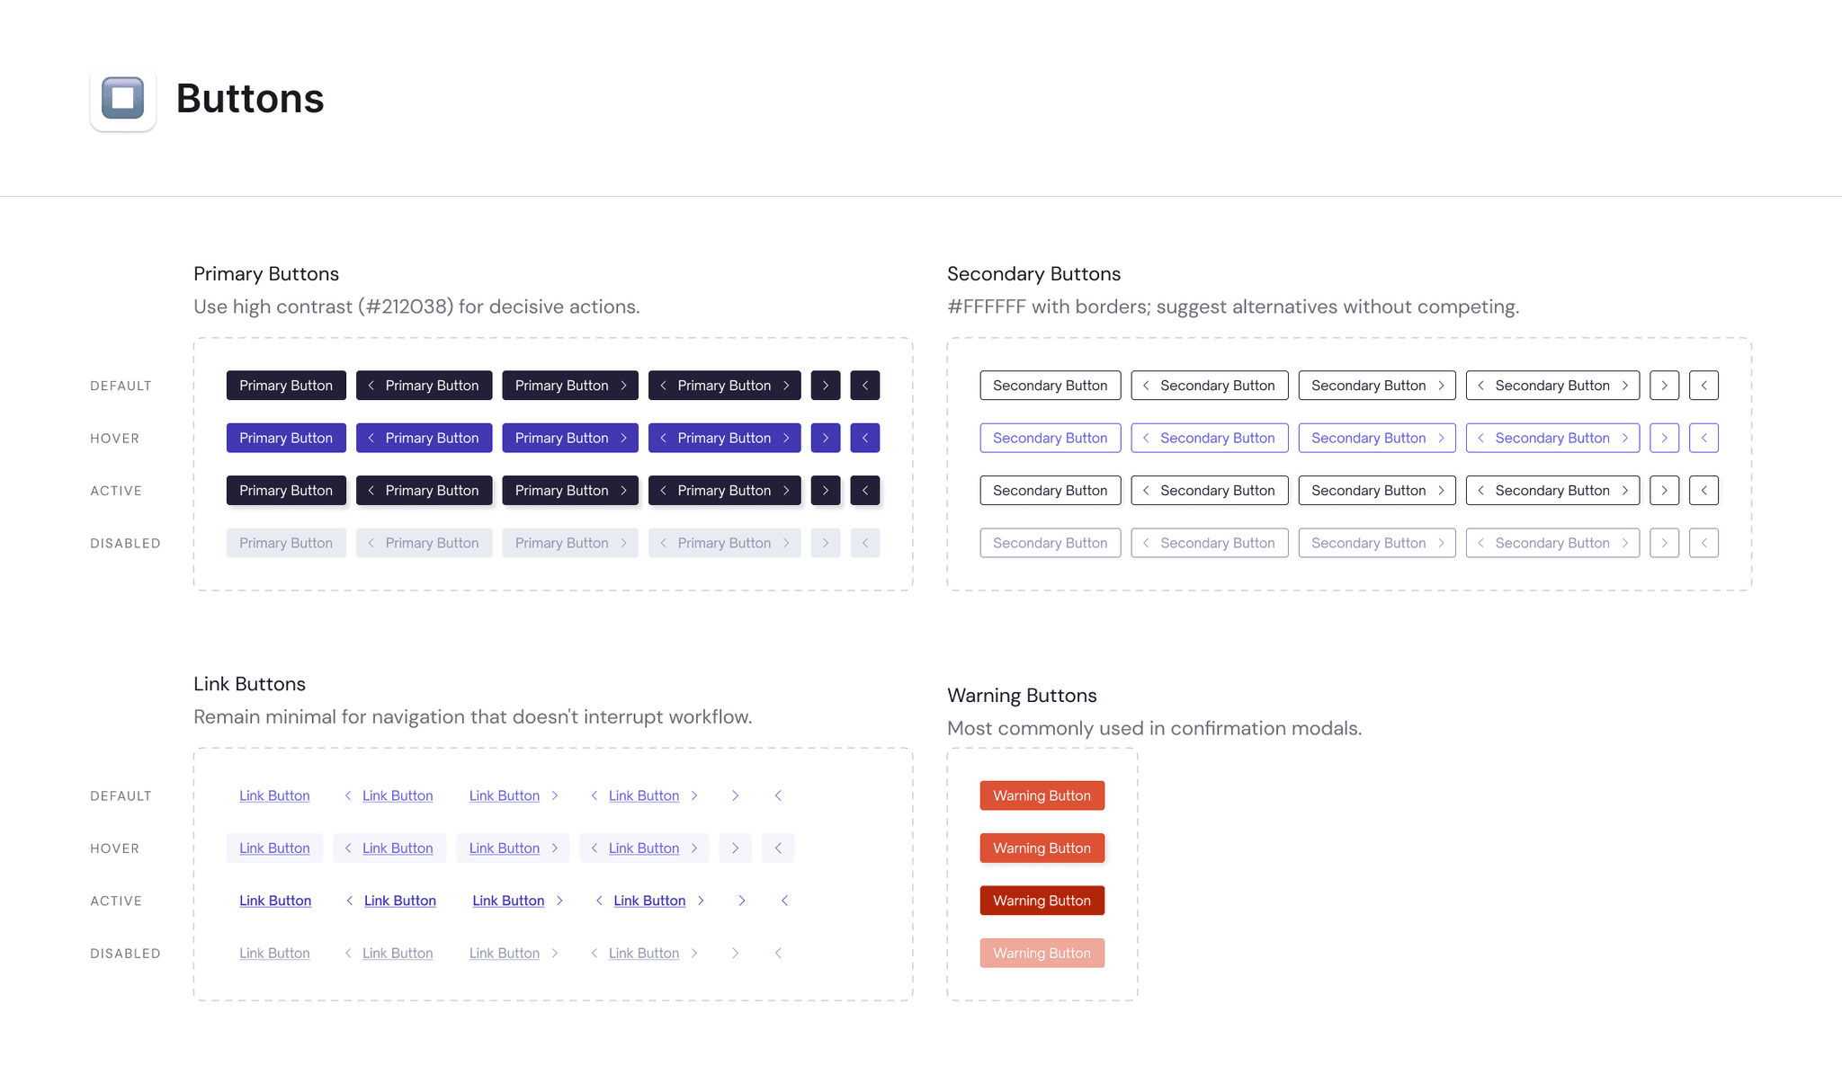
Task: Click hover-state link right-chevron icon-only button
Action: pyautogui.click(x=735, y=848)
